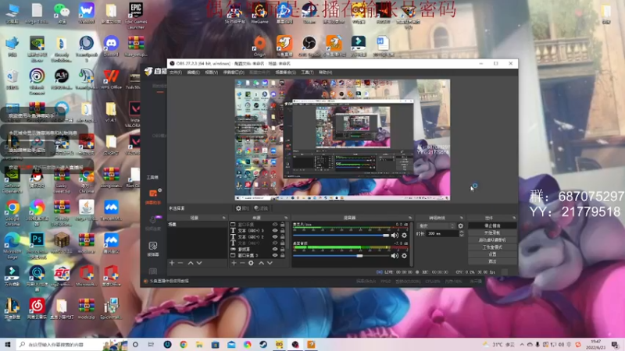Click the Start Recording button
The height and width of the screenshot is (351, 625).
click(492, 232)
